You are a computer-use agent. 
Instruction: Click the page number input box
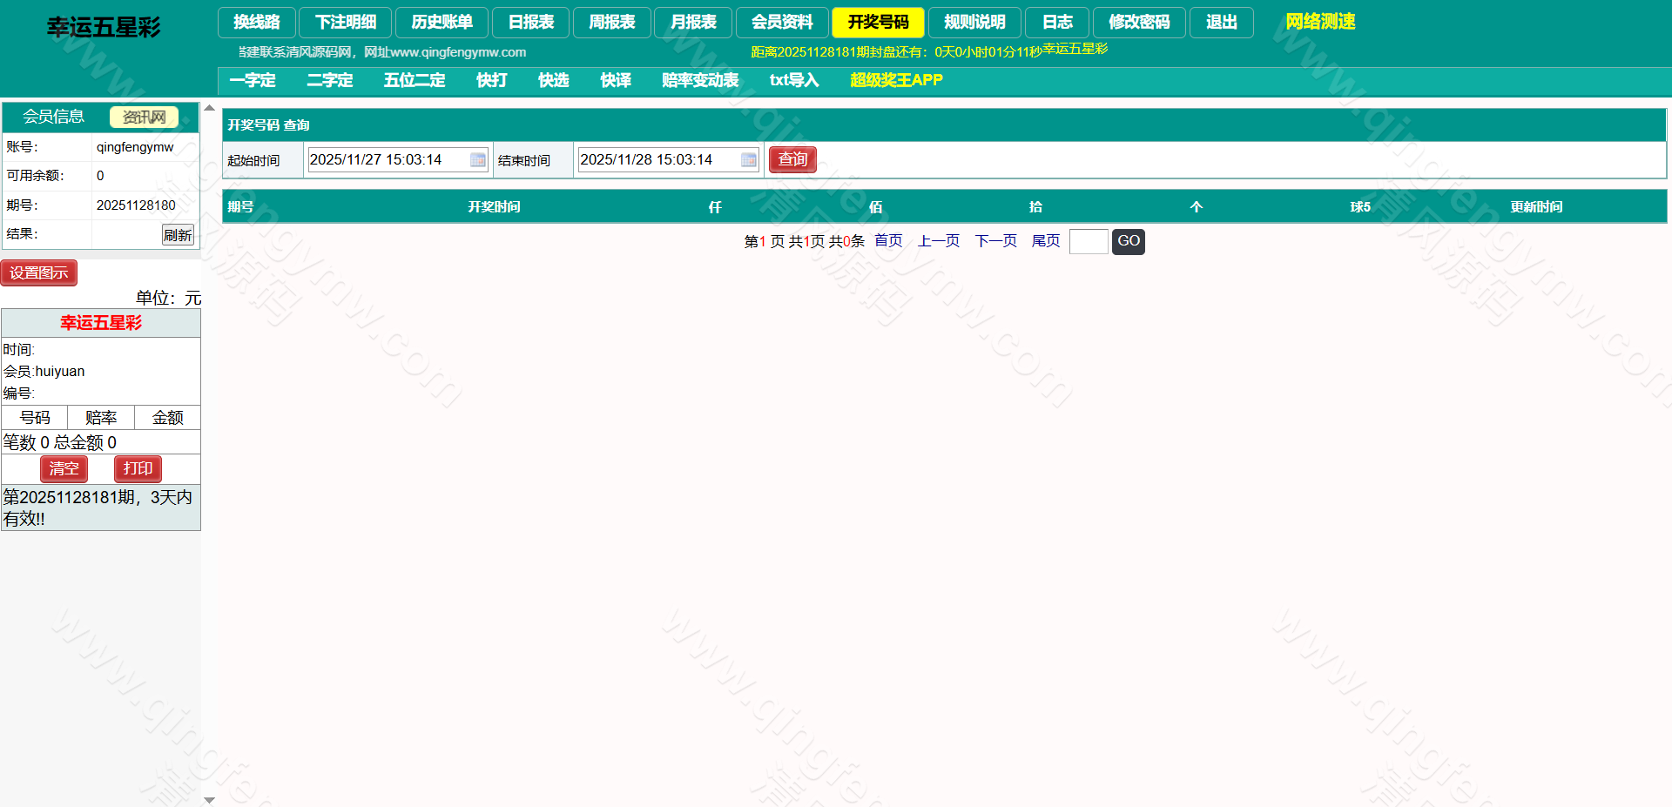[1089, 241]
